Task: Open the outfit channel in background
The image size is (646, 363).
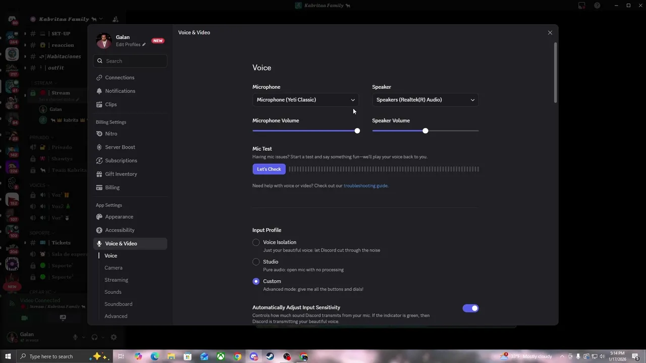Action: (56, 68)
